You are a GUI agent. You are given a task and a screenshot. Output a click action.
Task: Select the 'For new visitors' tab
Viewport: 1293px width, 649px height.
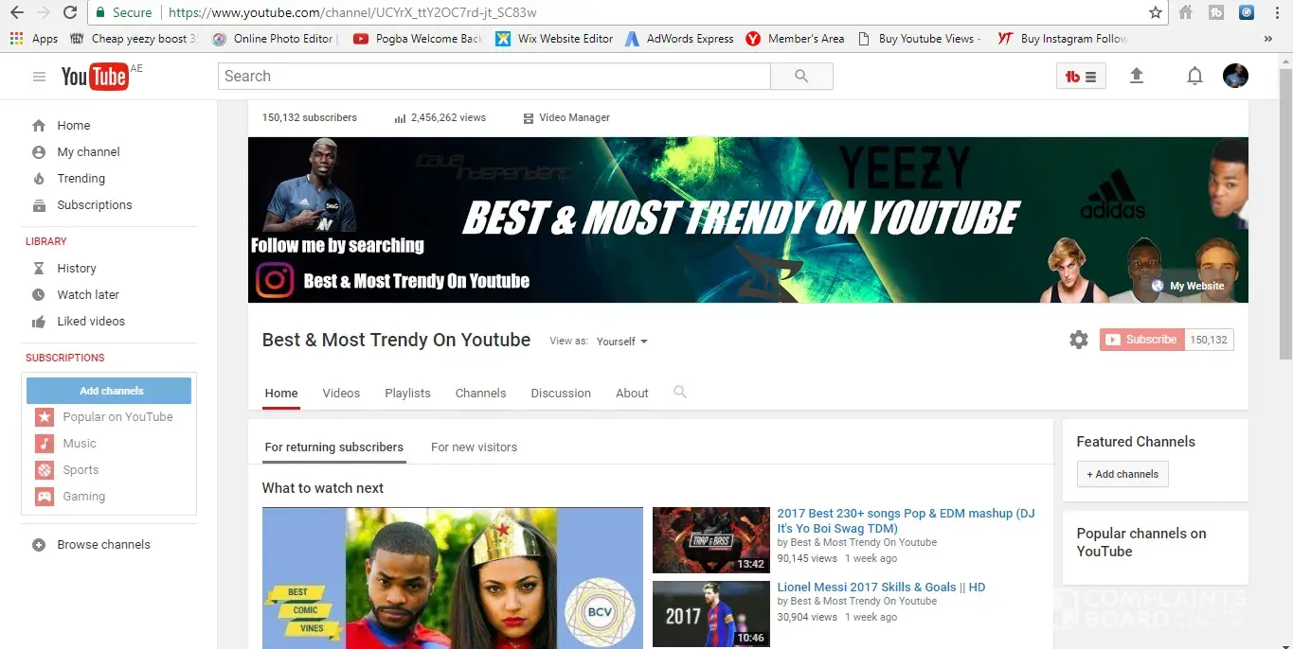click(x=474, y=447)
